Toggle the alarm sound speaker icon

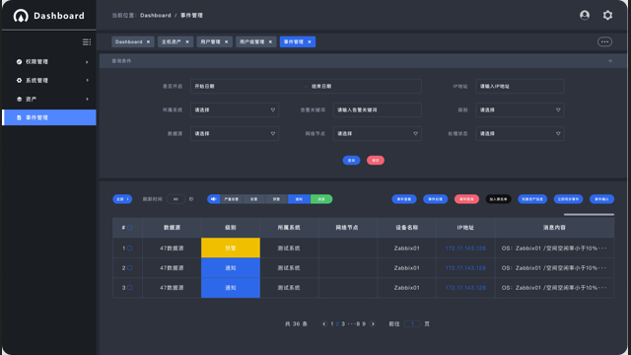point(213,199)
